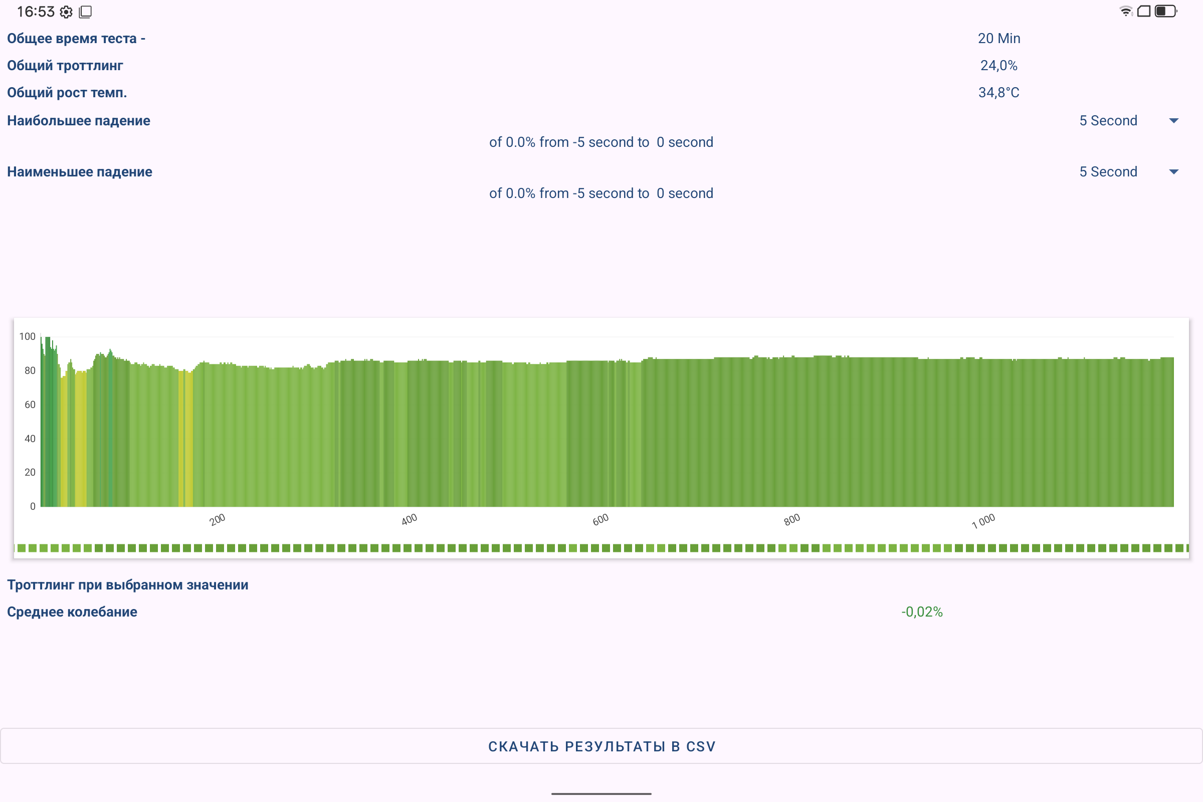The image size is (1203, 802).
Task: Tap the settings gear status icon
Action: (66, 12)
